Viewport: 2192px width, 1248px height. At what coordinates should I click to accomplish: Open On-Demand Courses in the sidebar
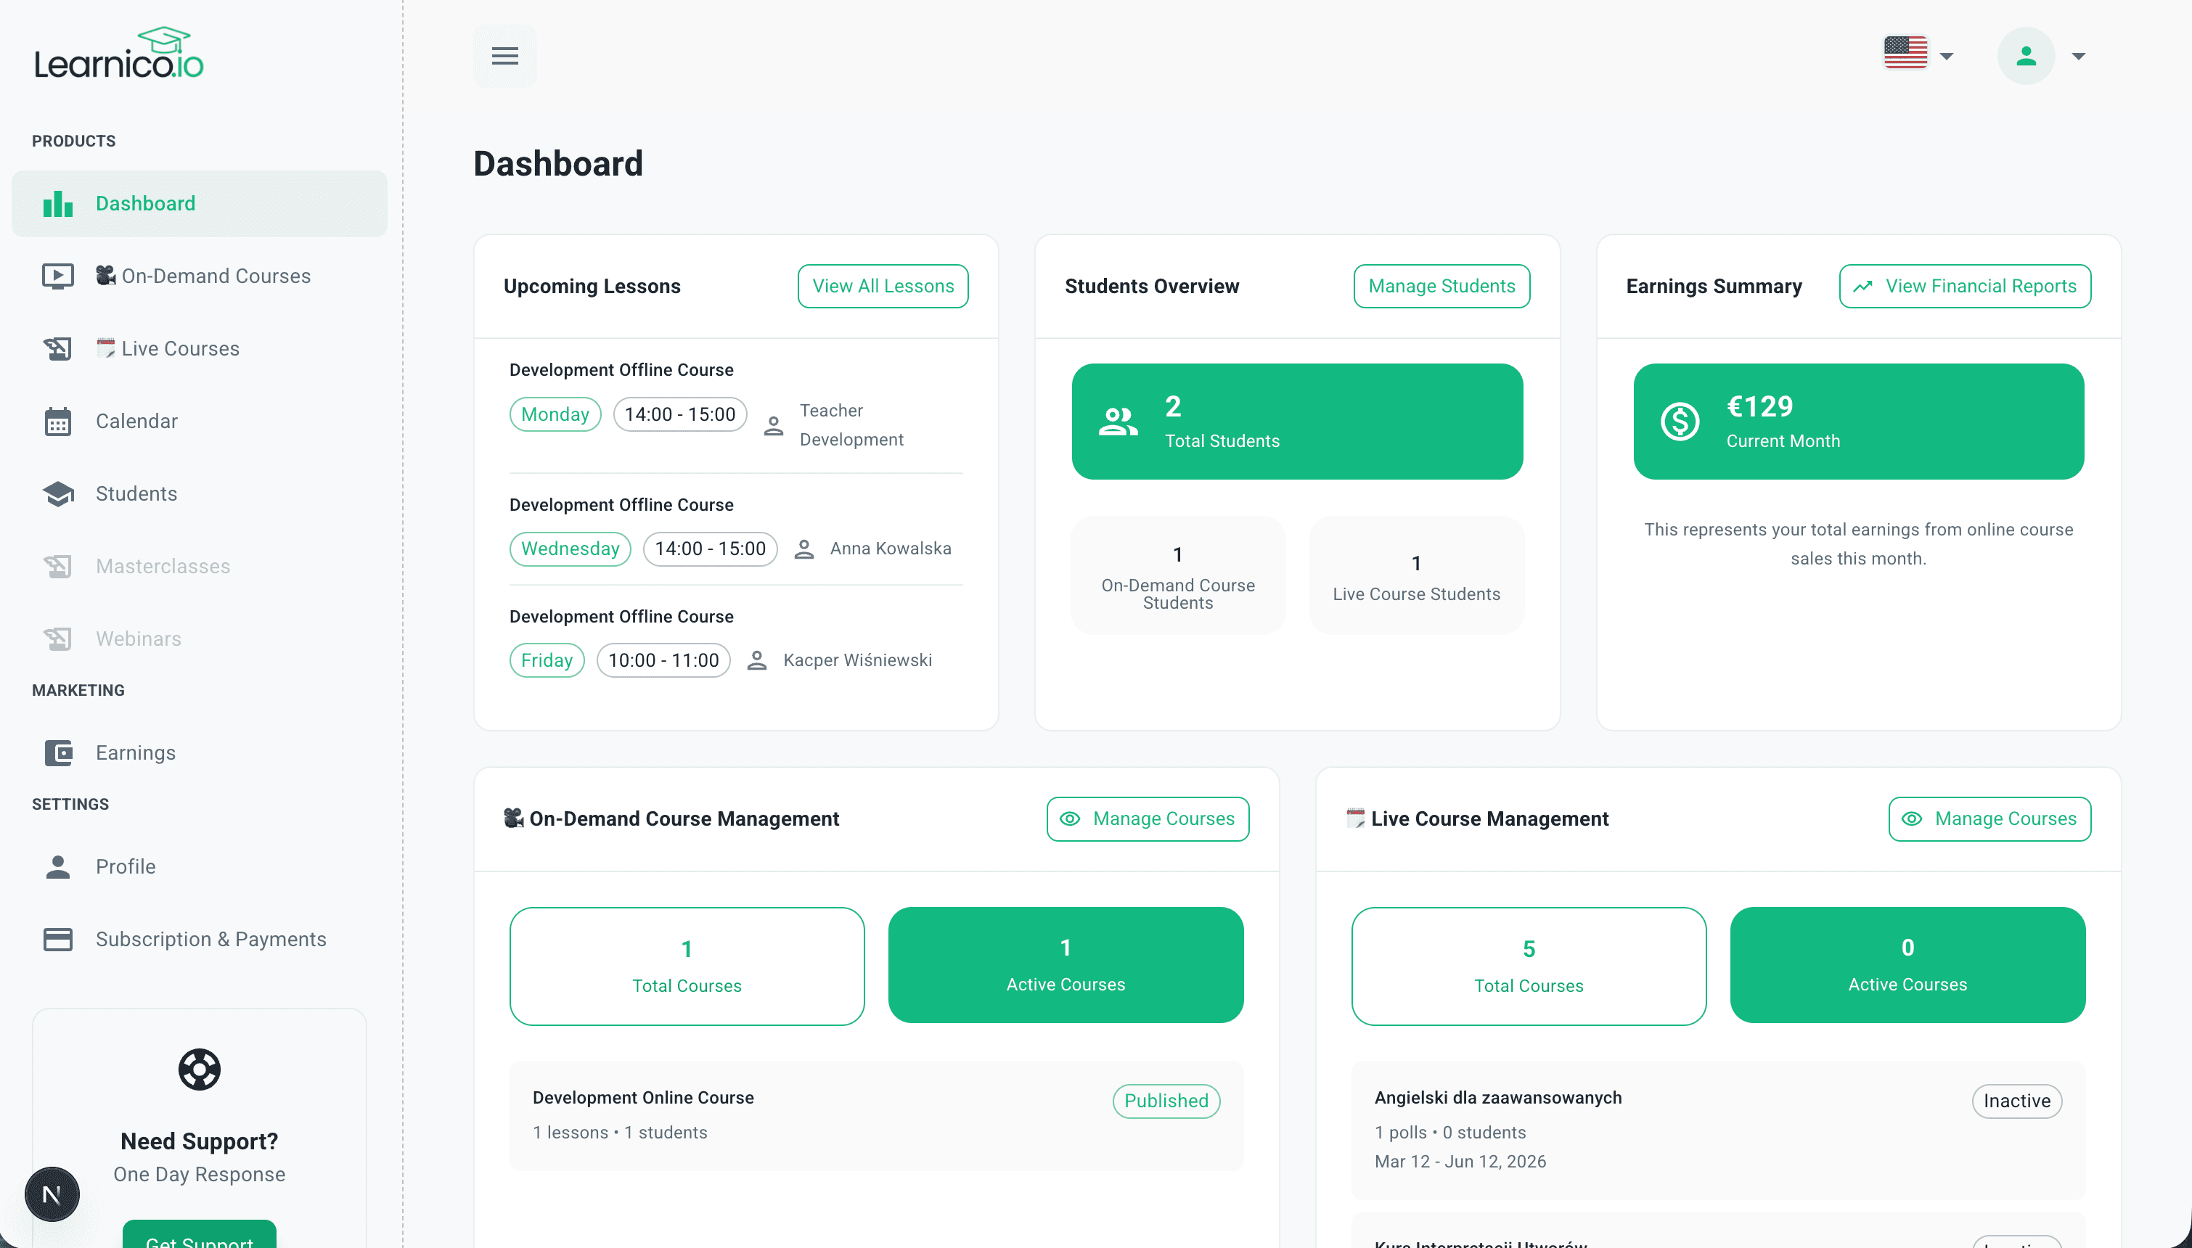point(215,276)
